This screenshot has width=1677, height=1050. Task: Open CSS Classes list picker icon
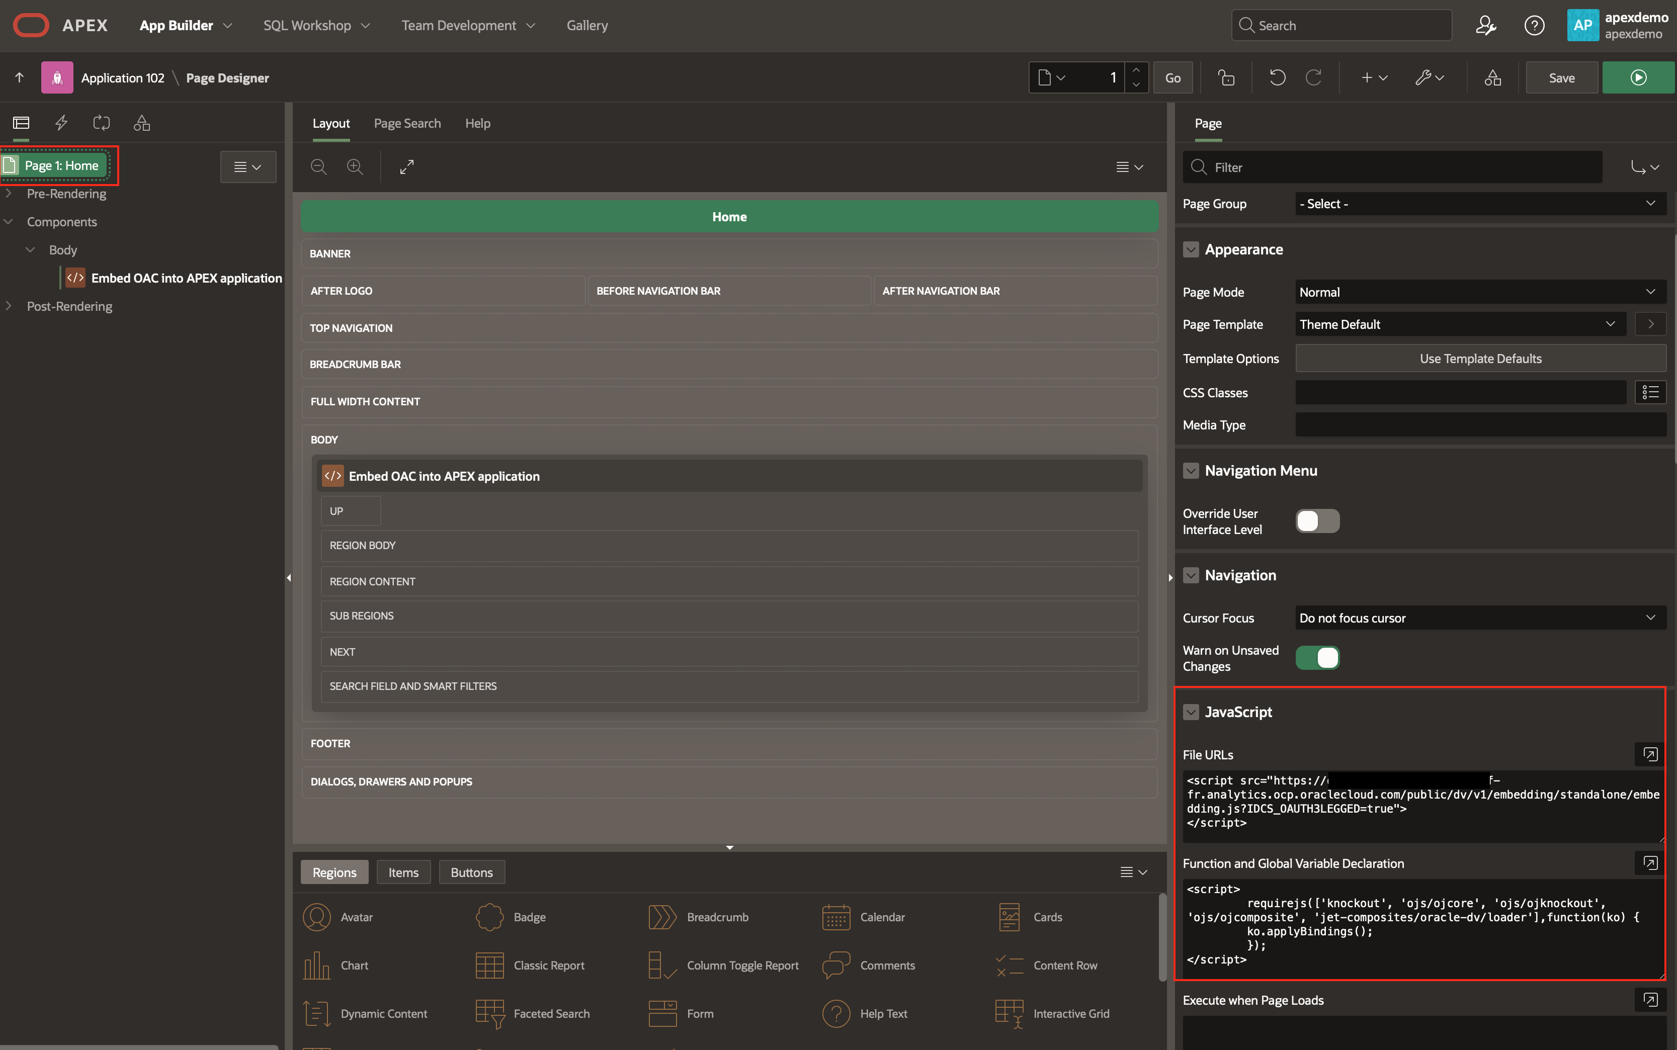point(1650,392)
